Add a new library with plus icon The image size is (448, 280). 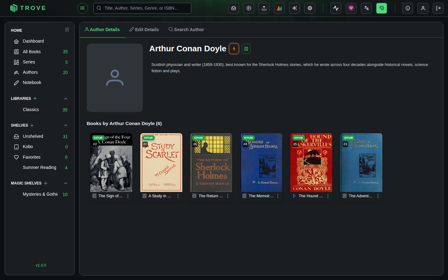[x=35, y=98]
